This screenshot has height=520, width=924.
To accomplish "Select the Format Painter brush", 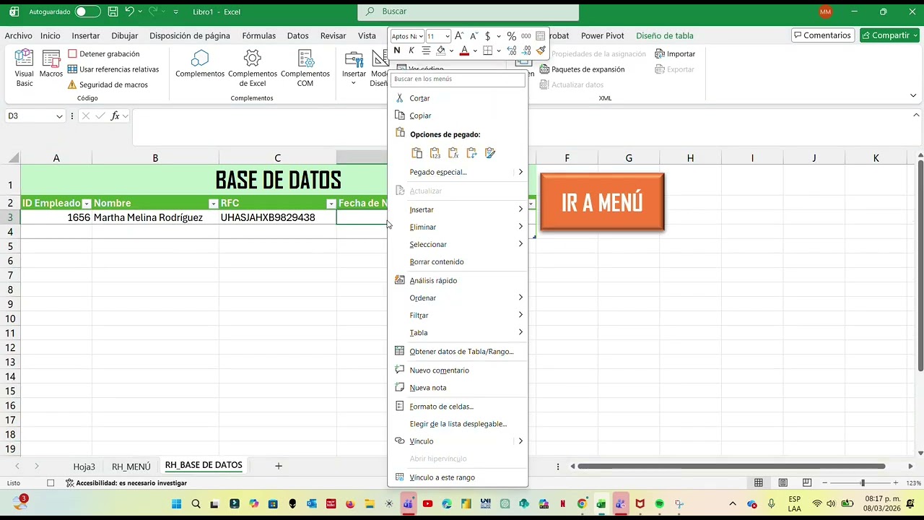I will click(x=541, y=51).
